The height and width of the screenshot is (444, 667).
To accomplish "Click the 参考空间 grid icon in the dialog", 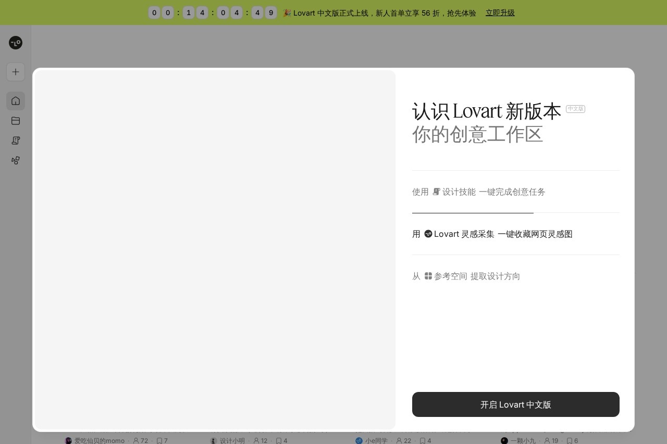I will tap(428, 276).
